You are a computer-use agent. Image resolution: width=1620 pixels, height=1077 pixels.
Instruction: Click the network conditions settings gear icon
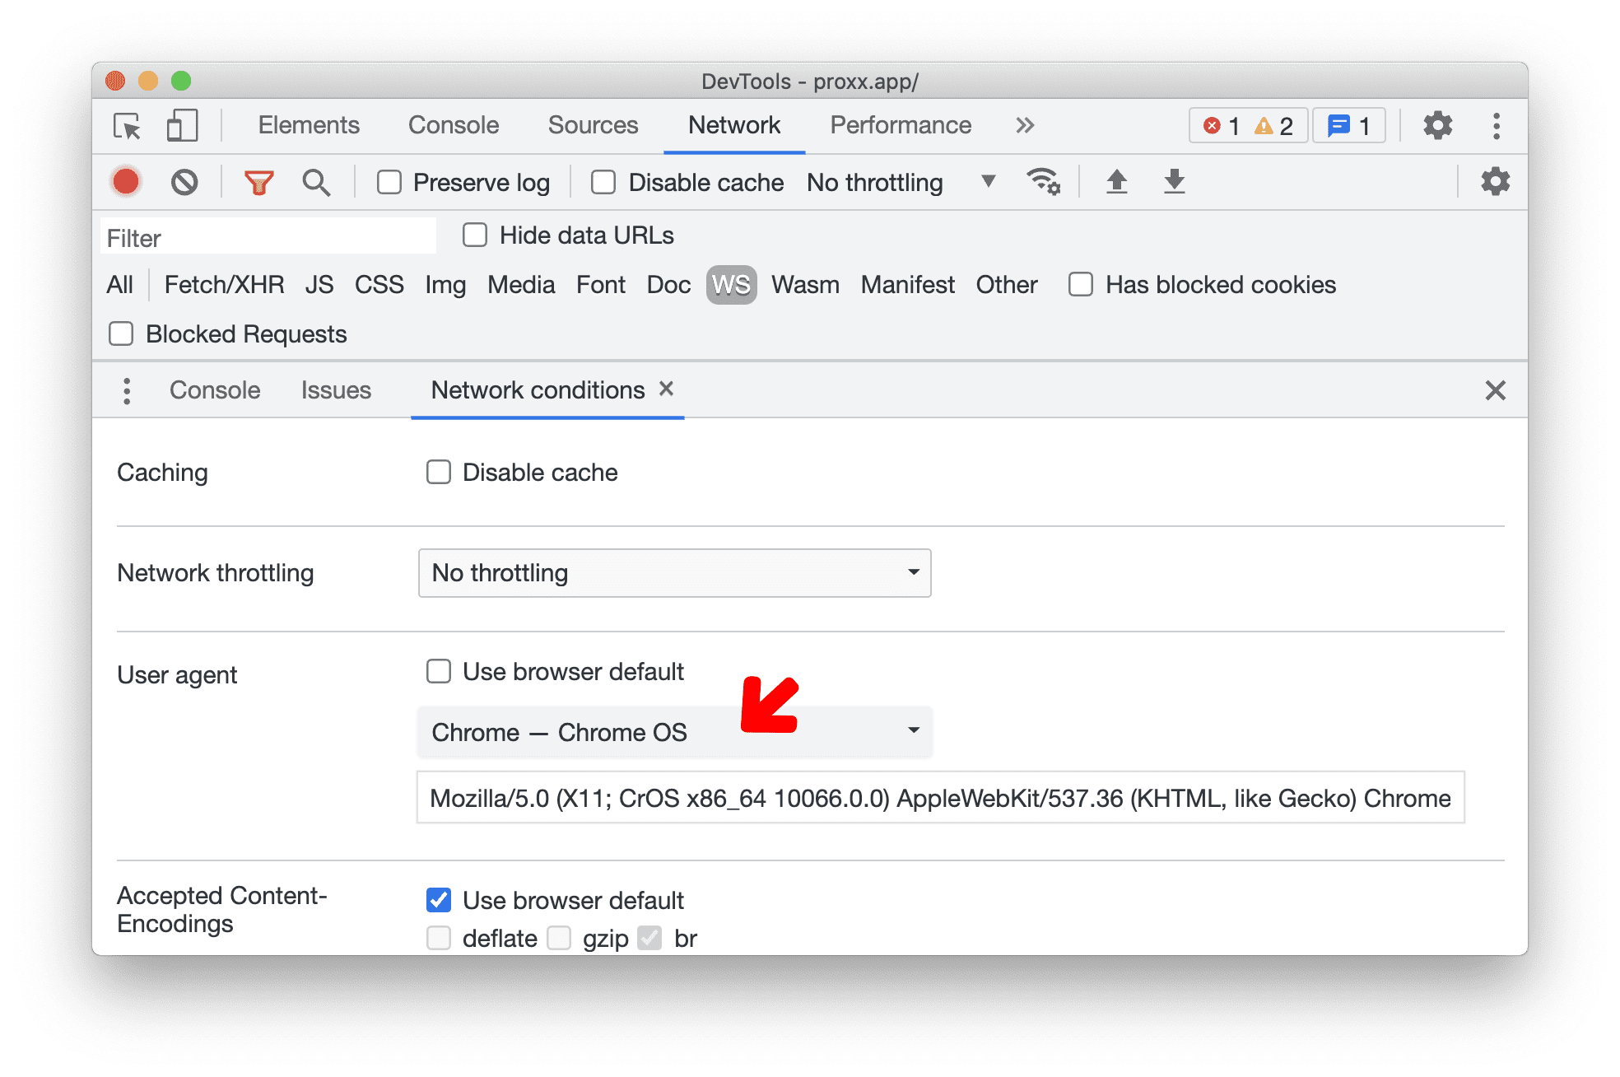1494,183
